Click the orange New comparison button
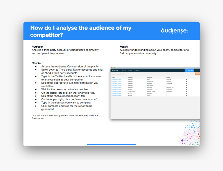This screenshot has height=171, width=223. pos(197,74)
